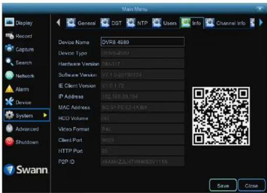The width and height of the screenshot is (267, 193).
Task: Click the QR code image
Action: (x=221, y=116)
